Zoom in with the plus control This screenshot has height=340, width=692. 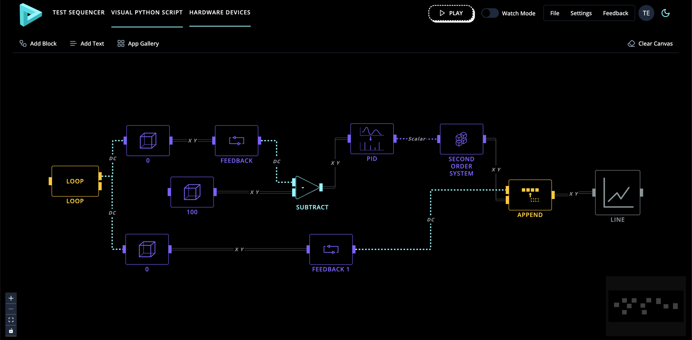[x=11, y=298]
